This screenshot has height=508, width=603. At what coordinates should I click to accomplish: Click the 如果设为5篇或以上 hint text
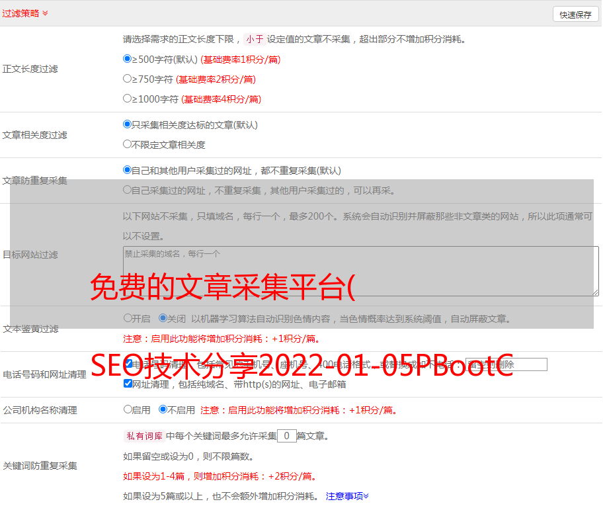click(x=221, y=497)
